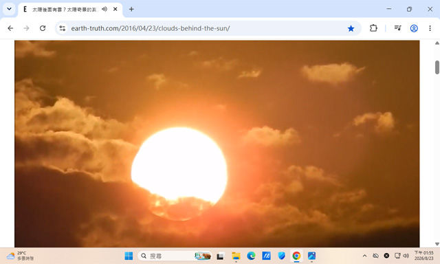Show hidden system tray icons
The width and height of the screenshot is (440, 264).
pyautogui.click(x=364, y=256)
